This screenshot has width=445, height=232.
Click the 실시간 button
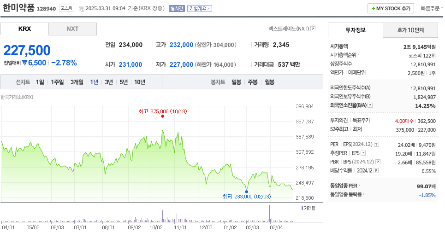(177, 8)
